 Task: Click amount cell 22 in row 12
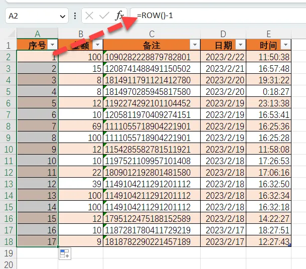point(81,172)
